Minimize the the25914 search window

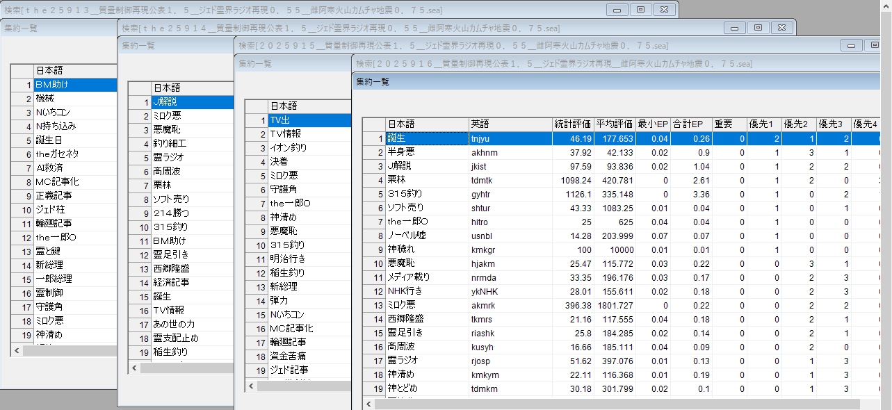pos(734,28)
